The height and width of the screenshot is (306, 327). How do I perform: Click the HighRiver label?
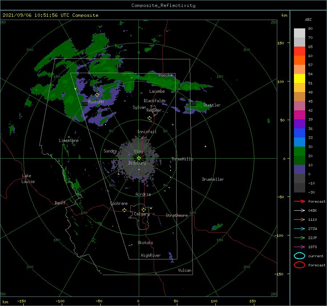point(151,255)
